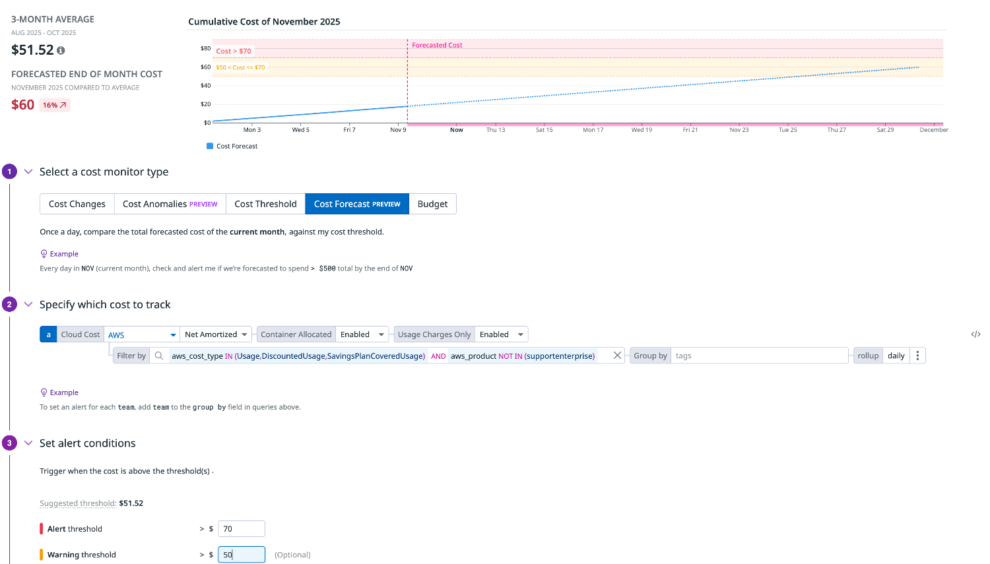Collapse the 'Select a cost monitor type' section

(28, 172)
